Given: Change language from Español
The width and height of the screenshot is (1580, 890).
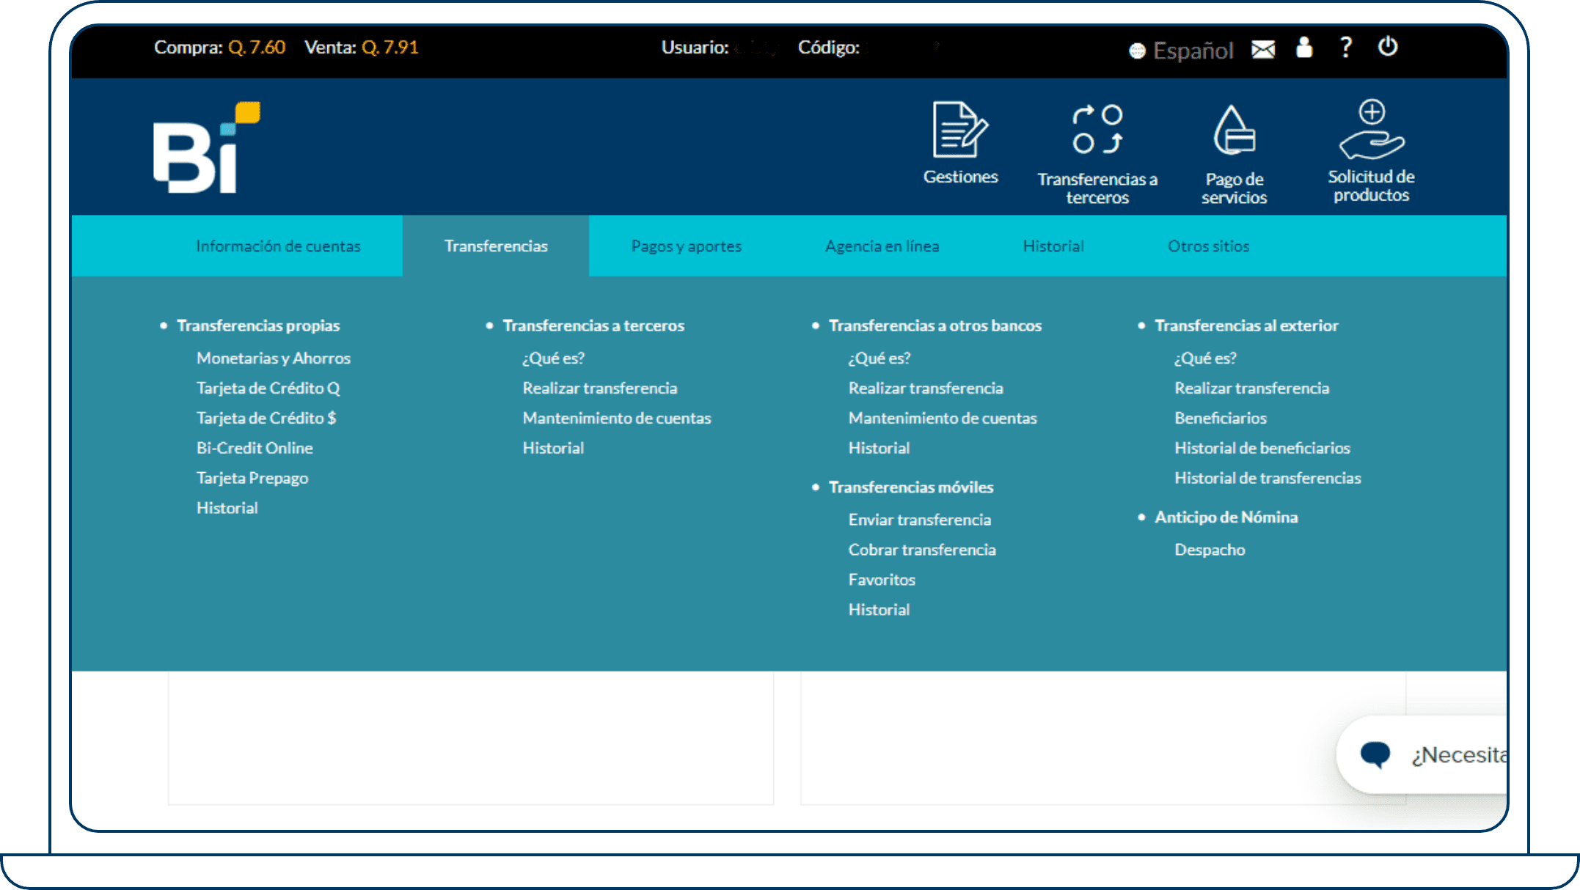Looking at the screenshot, I should click(1182, 50).
